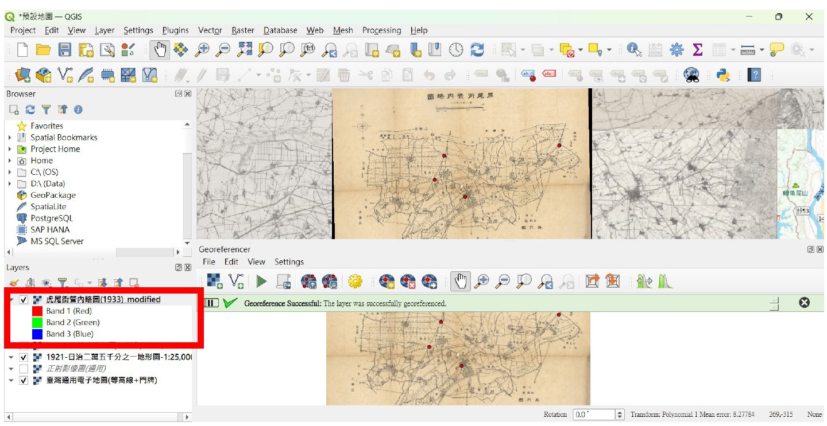
Task: Open the Measure Line tool dropdown arrow
Action: click(x=762, y=50)
